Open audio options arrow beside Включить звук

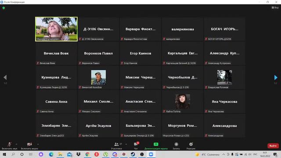16,144
